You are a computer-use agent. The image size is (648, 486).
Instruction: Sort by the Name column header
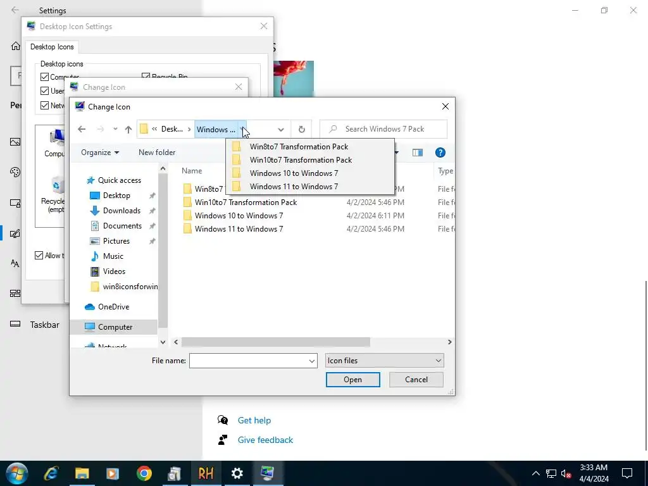192,171
